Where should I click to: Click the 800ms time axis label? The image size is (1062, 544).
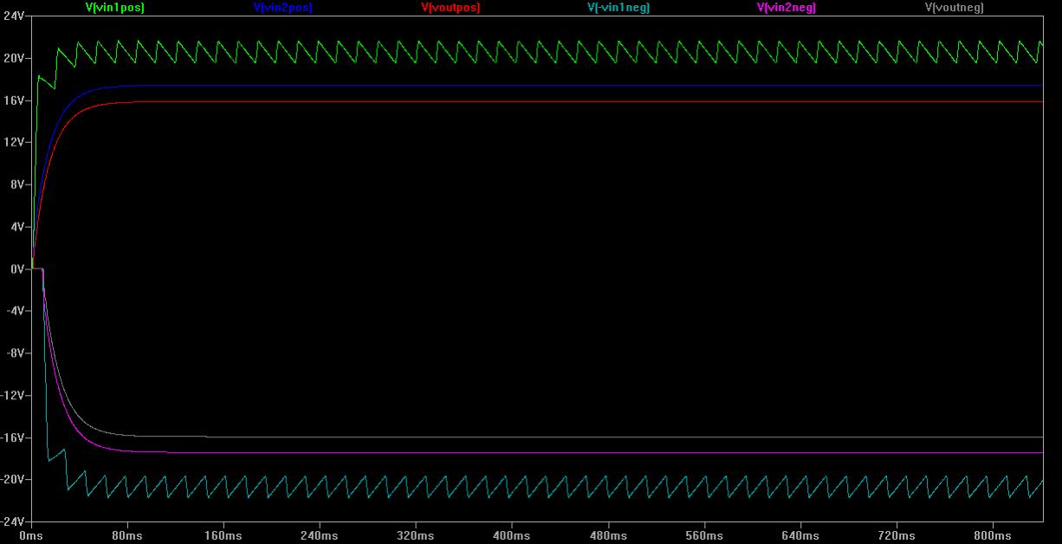point(993,537)
